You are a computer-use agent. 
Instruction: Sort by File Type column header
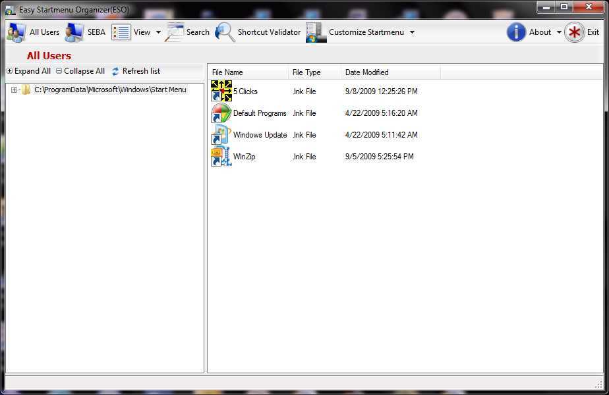314,72
